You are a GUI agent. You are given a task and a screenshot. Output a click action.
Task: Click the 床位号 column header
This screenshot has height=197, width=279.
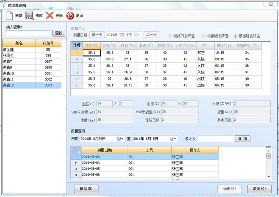click(x=48, y=43)
